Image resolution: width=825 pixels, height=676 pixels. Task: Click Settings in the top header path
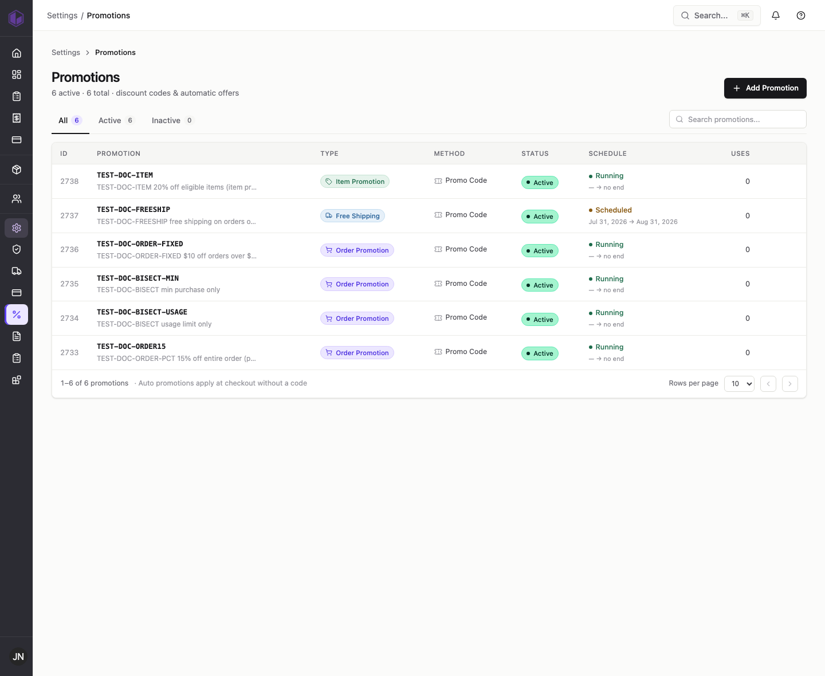tap(62, 15)
